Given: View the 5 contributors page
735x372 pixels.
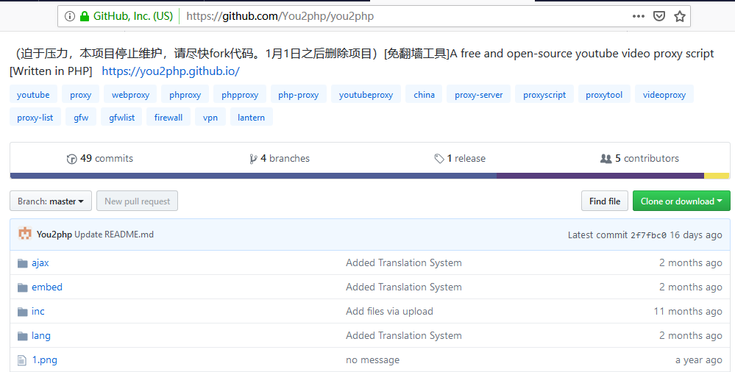Looking at the screenshot, I should click(x=640, y=158).
